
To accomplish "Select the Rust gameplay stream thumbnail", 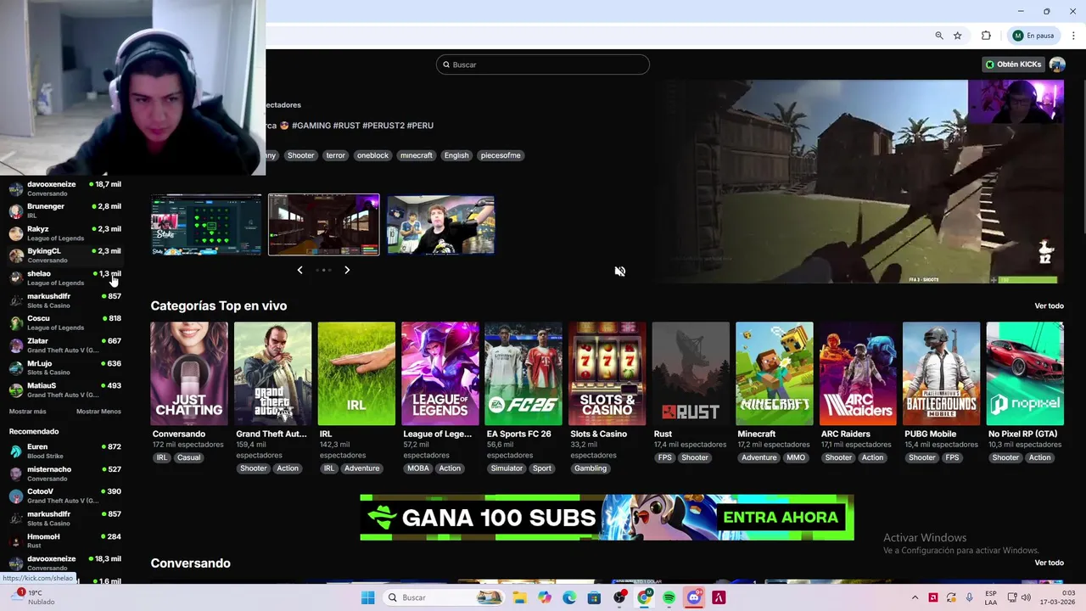I will (x=324, y=224).
